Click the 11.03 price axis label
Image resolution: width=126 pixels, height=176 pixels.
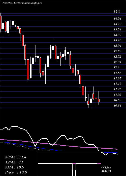click(x=117, y=95)
